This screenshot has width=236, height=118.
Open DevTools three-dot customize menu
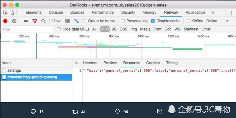231,13
